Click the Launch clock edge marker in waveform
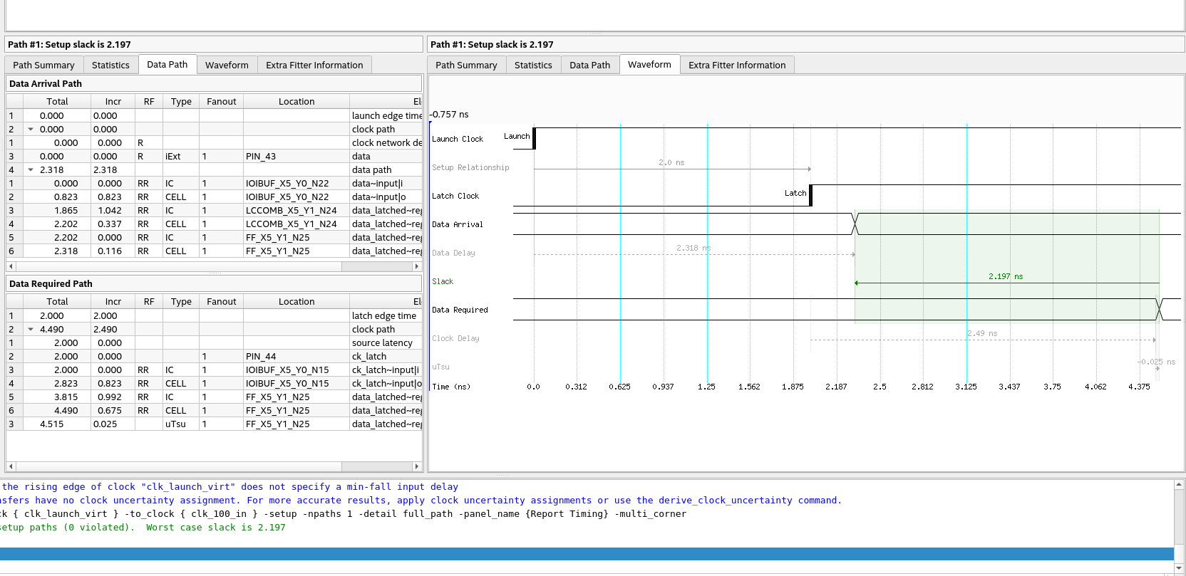 [x=534, y=138]
